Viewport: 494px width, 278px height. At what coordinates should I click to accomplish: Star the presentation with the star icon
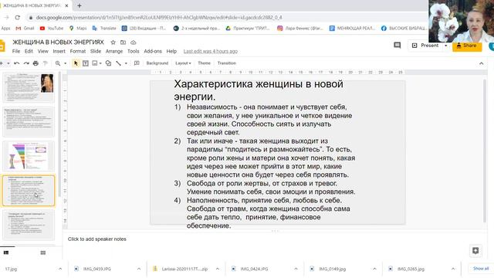[113, 42]
